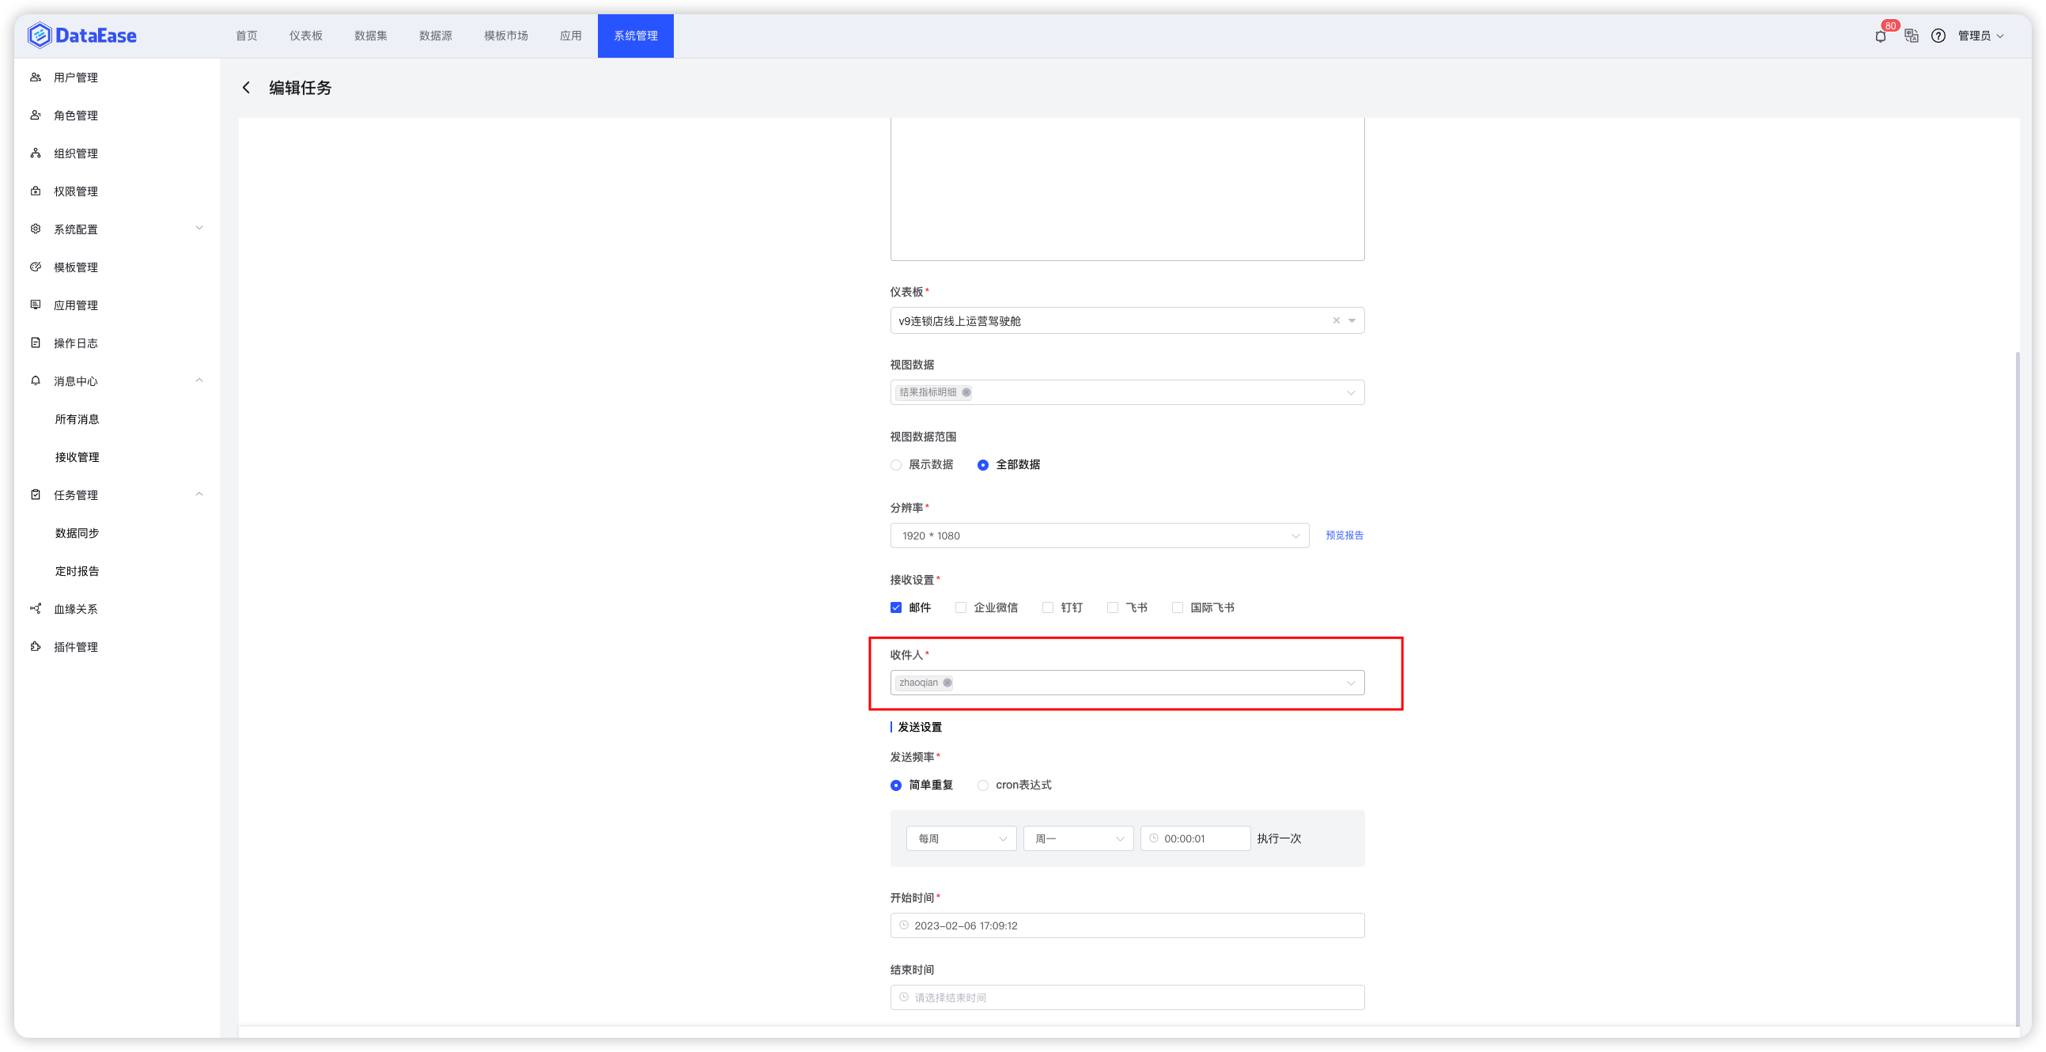Open the 管理员 user dropdown
2046x1052 pixels.
point(1981,36)
